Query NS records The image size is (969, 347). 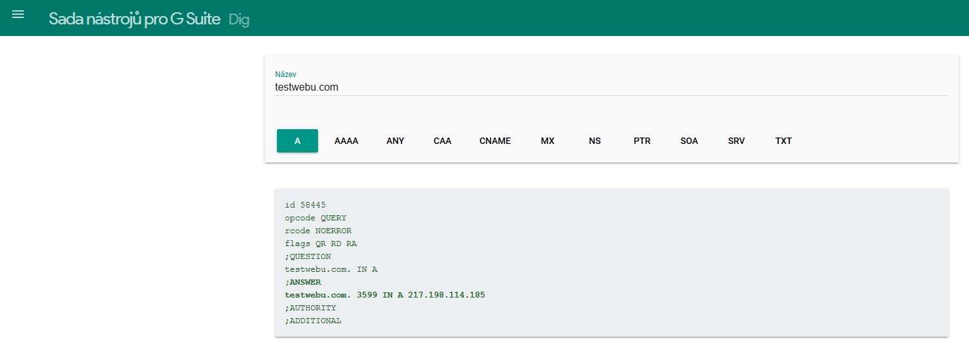pos(594,141)
